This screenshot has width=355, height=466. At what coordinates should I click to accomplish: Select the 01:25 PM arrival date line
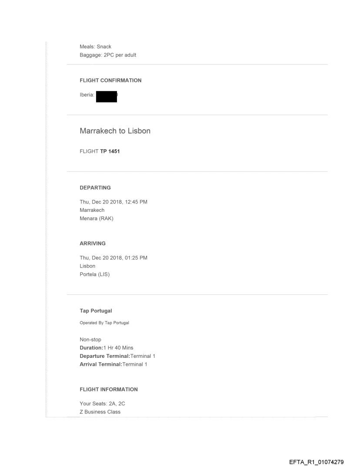(113, 258)
